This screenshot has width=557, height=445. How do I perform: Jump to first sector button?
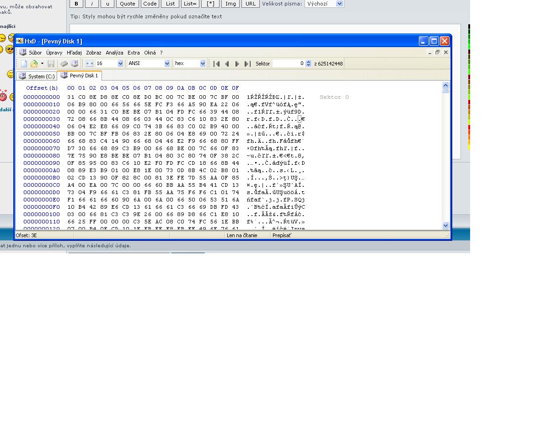pos(217,64)
